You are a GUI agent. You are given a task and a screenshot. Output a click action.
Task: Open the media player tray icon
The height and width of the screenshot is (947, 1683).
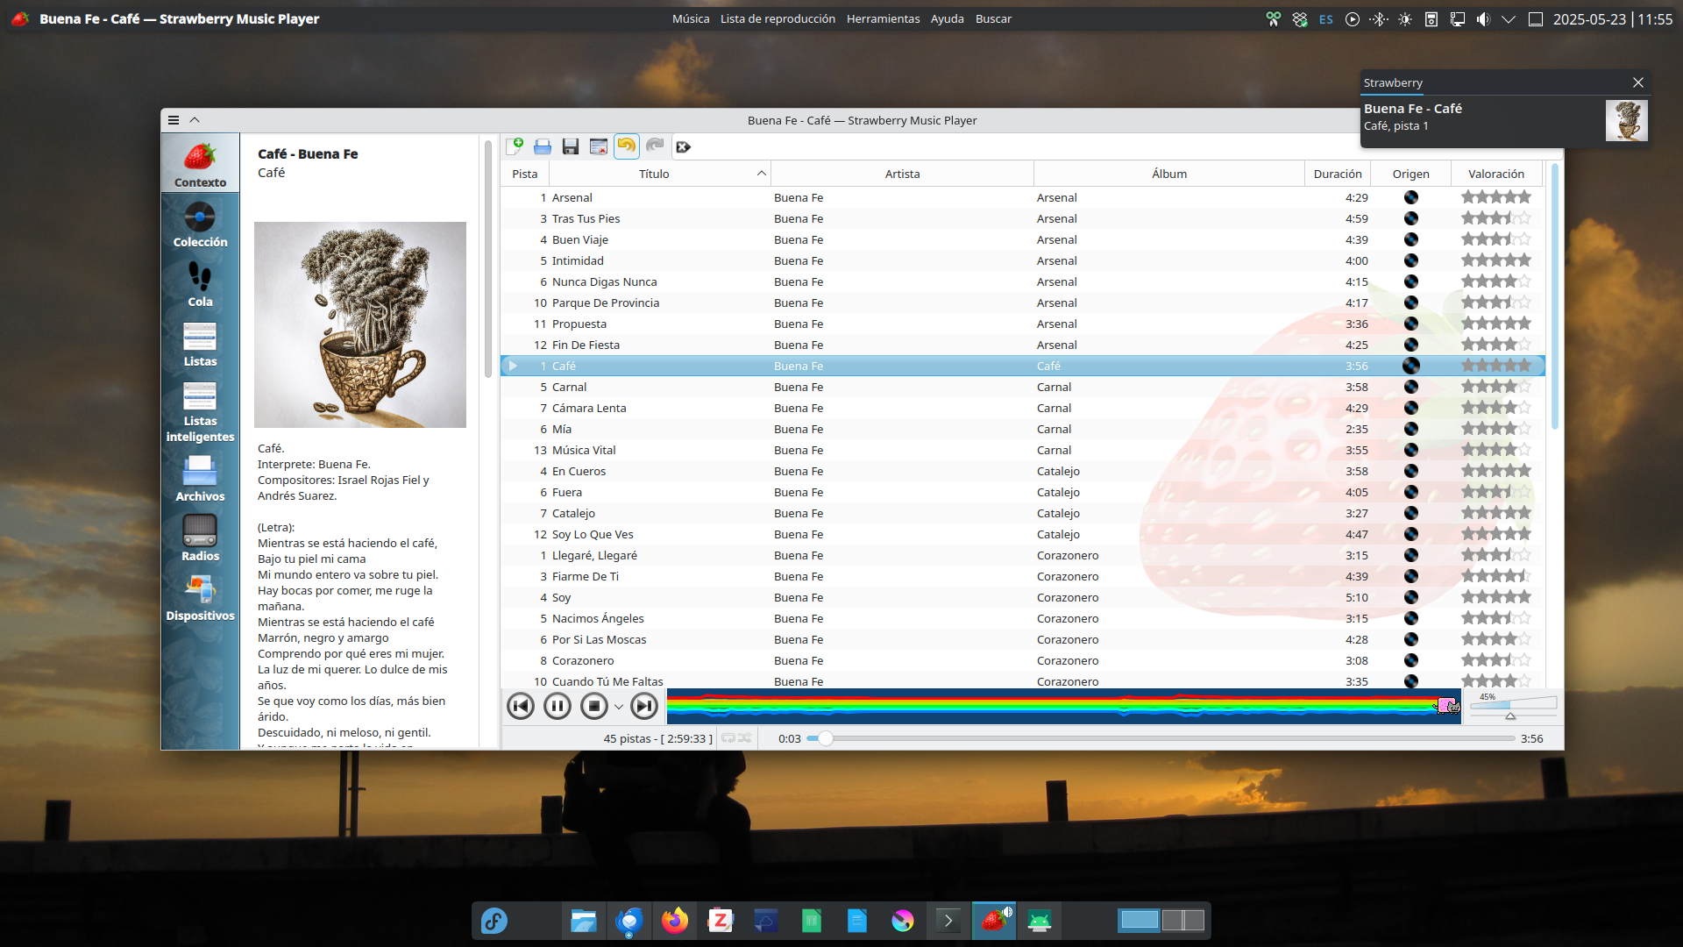pyautogui.click(x=1353, y=19)
